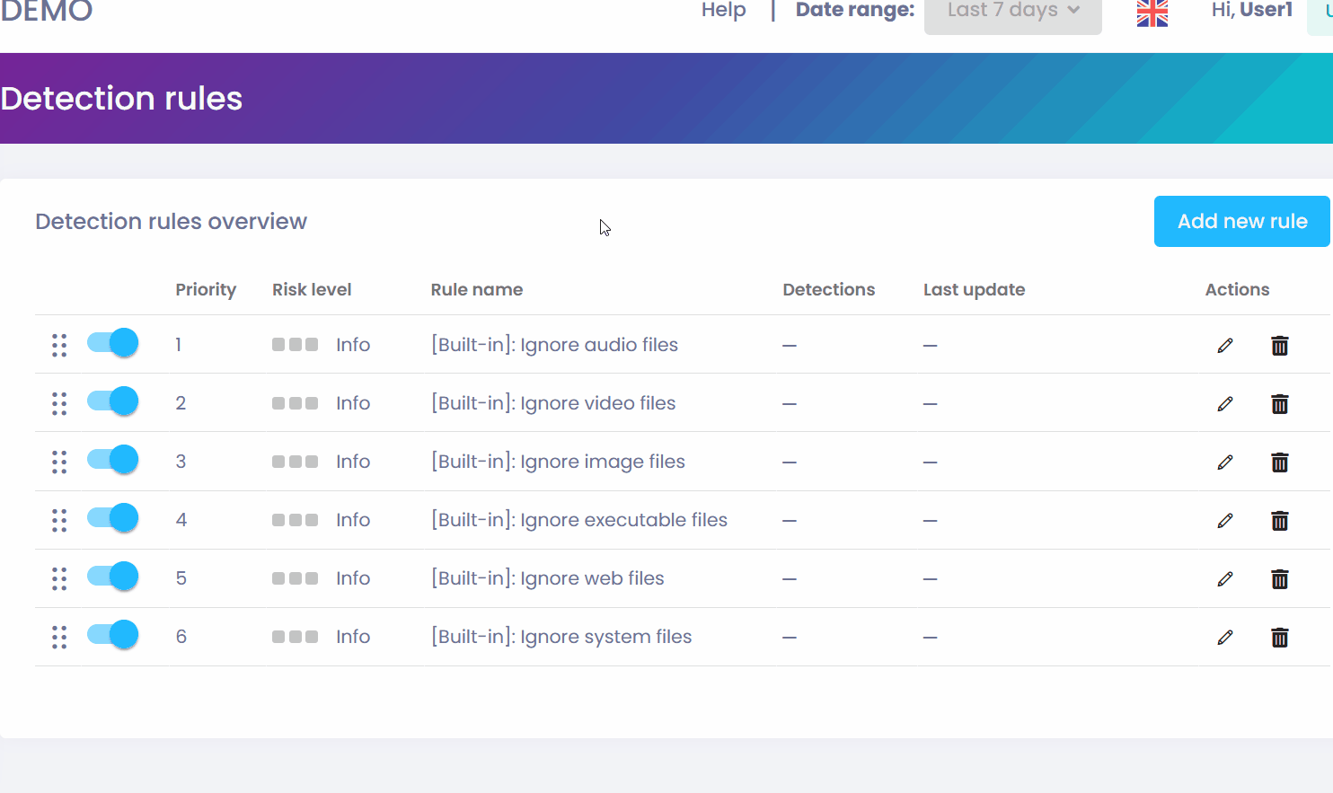Edit the Ignore video files rule
Screen dimensions: 1333x793
coord(1225,403)
